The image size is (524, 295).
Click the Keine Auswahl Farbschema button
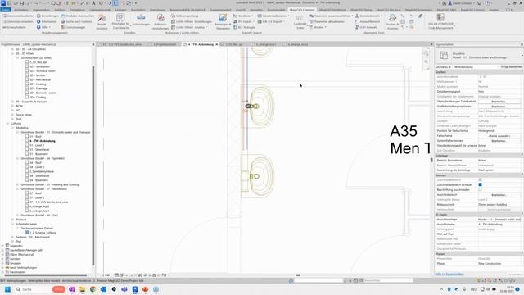[x=499, y=136]
